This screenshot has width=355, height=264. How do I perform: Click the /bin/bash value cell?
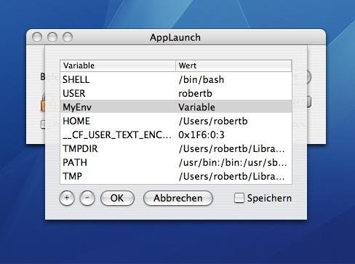pyautogui.click(x=202, y=79)
